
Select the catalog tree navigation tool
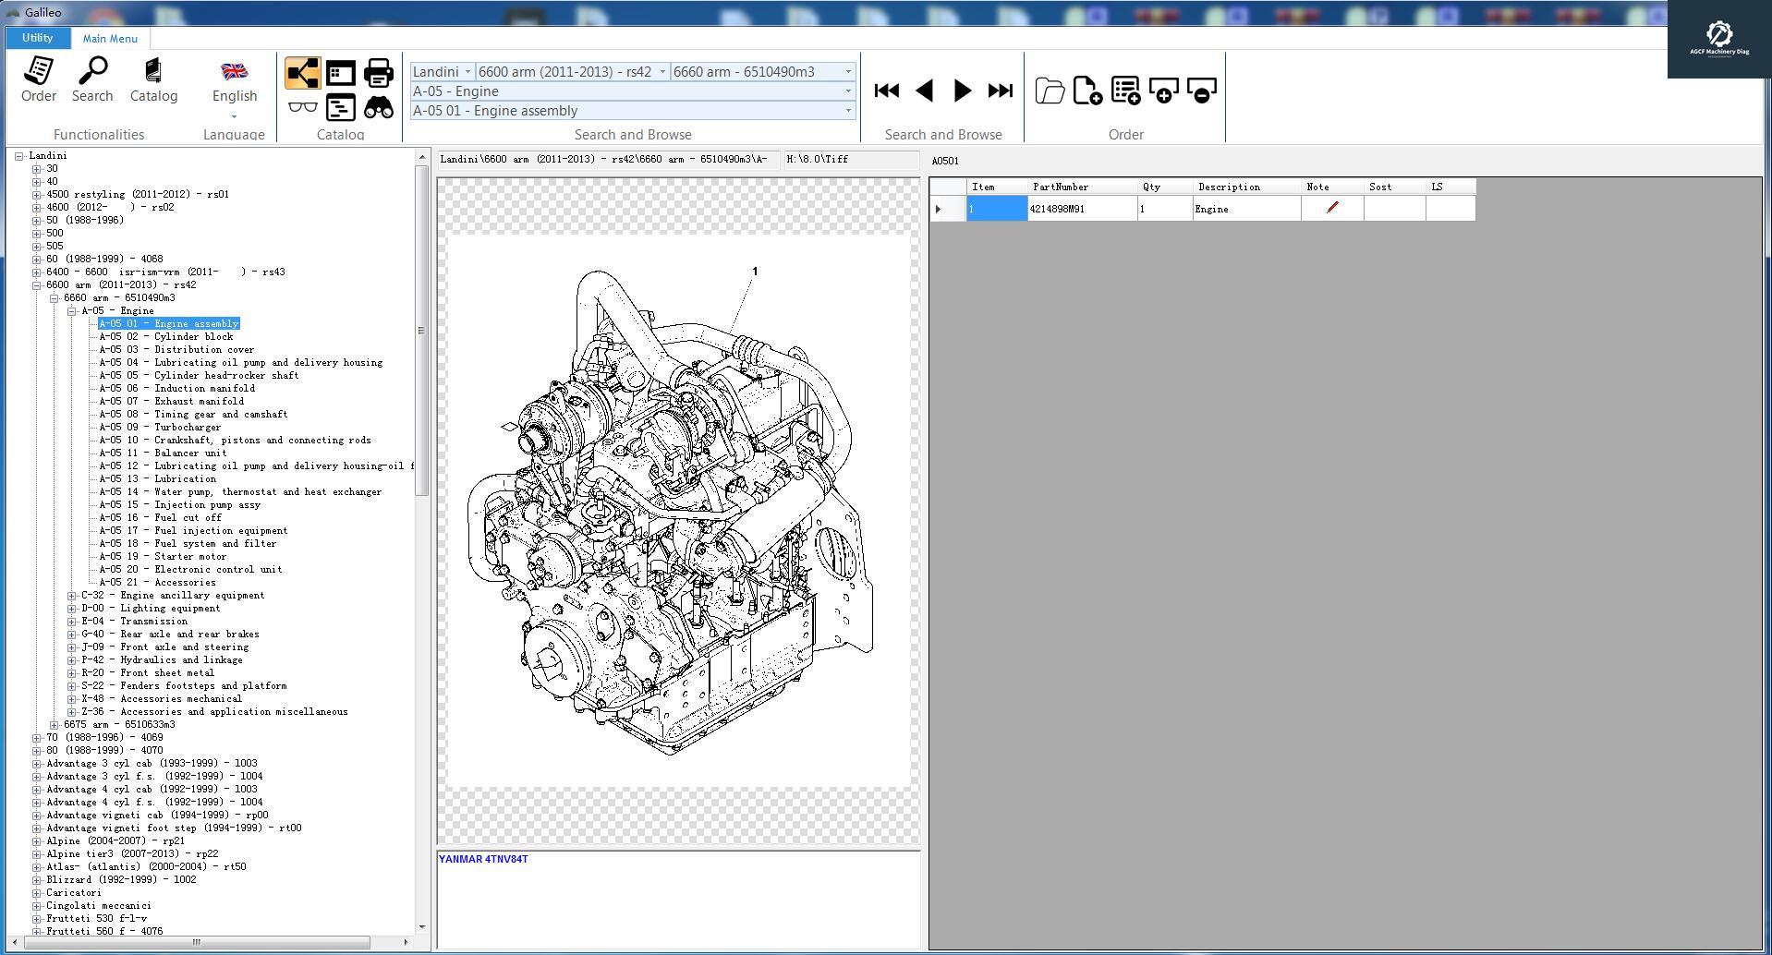pyautogui.click(x=303, y=72)
